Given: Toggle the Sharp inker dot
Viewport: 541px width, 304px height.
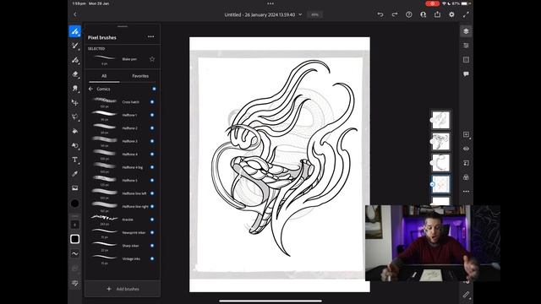Looking at the screenshot, I should (x=152, y=246).
